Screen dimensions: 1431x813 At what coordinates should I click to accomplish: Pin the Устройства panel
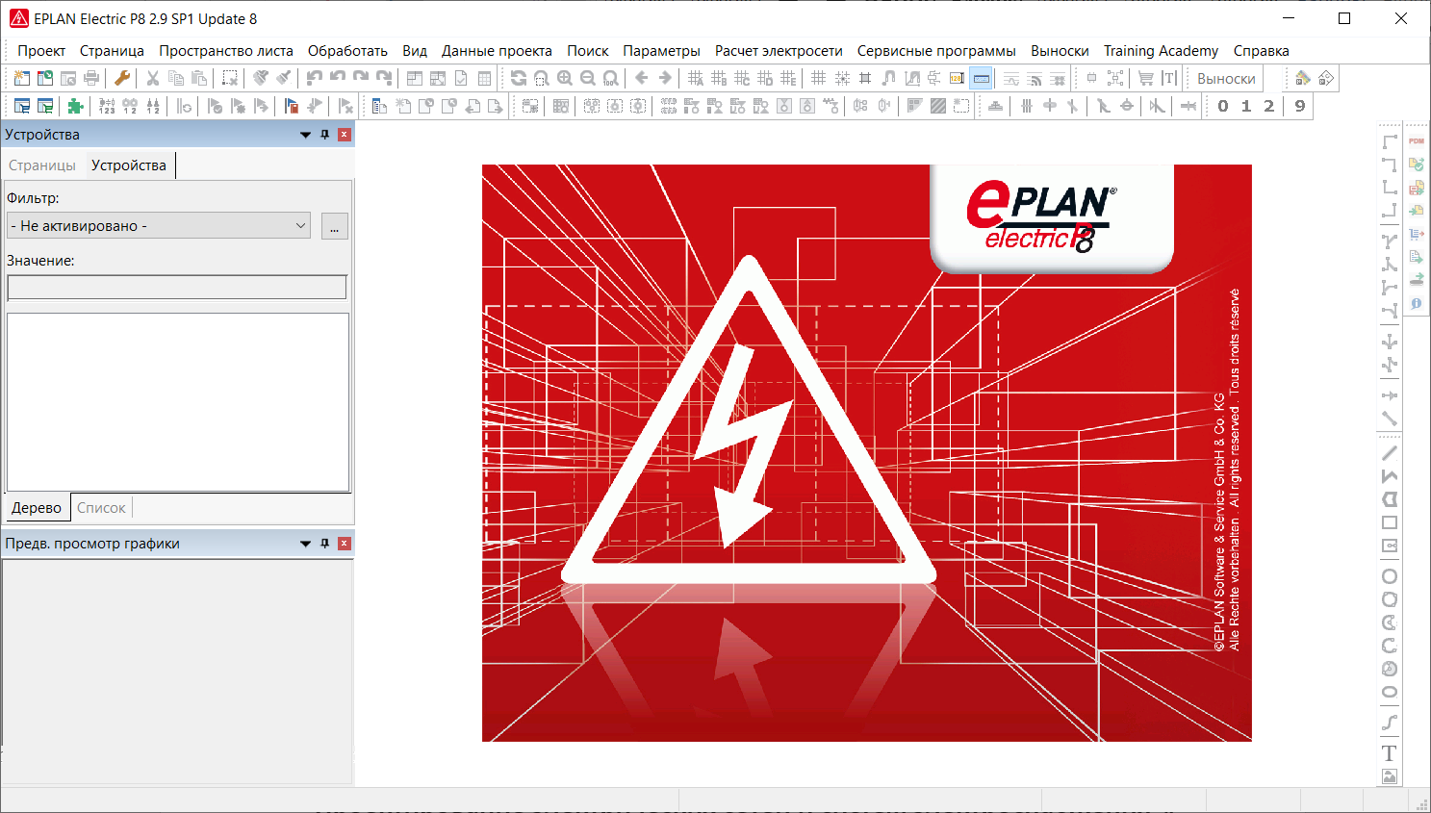tap(325, 135)
